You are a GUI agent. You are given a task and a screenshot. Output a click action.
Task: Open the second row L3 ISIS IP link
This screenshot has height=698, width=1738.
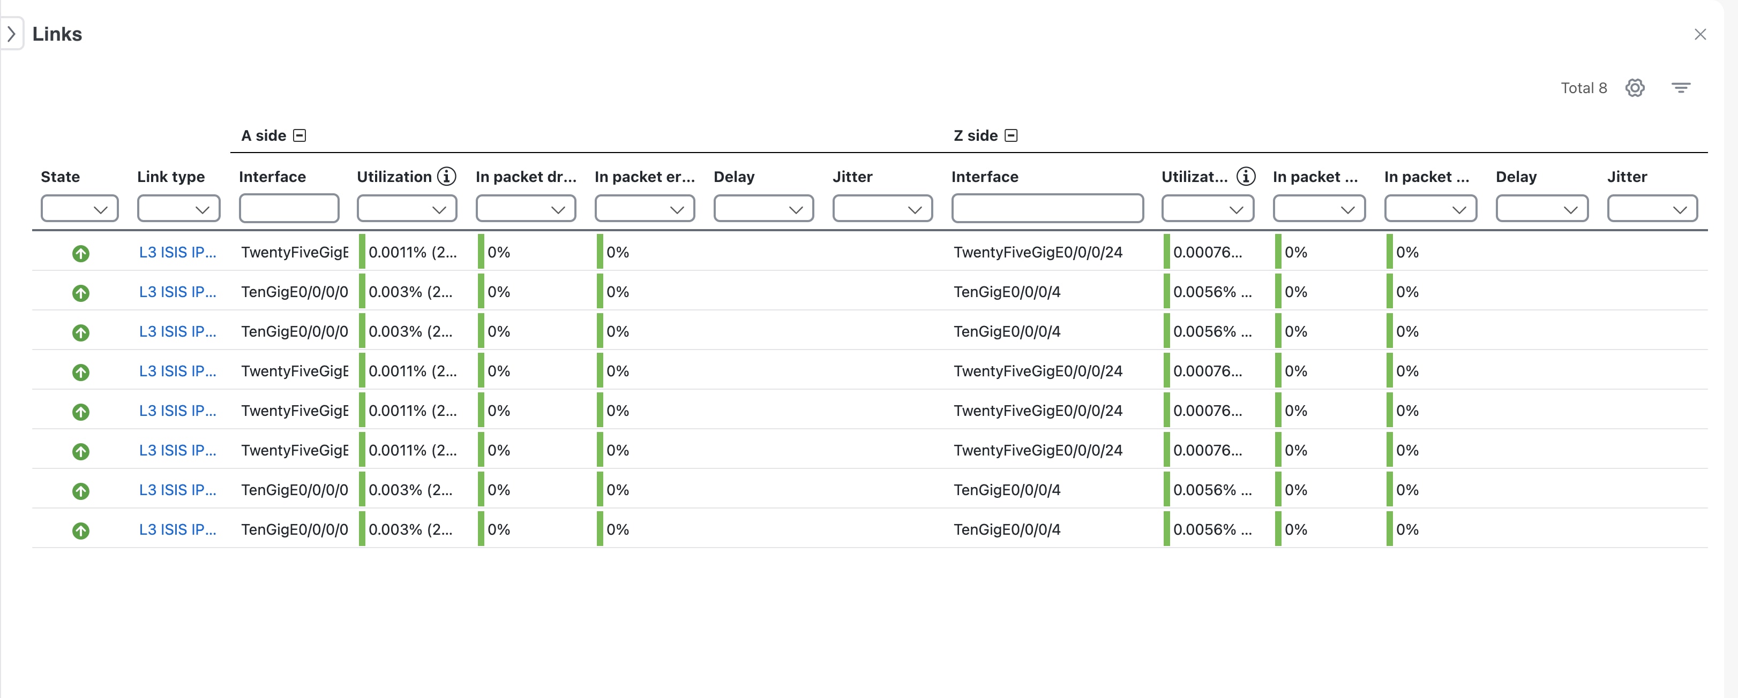tap(177, 292)
